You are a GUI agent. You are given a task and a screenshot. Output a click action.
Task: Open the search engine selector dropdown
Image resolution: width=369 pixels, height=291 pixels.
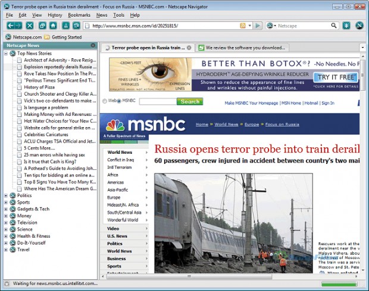(271, 26)
